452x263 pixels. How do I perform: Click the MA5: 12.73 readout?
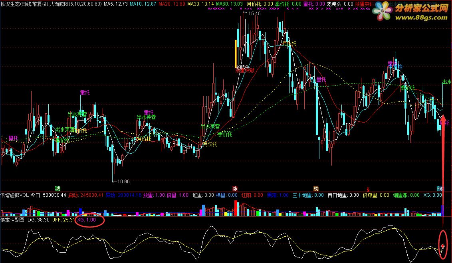click(x=115, y=4)
